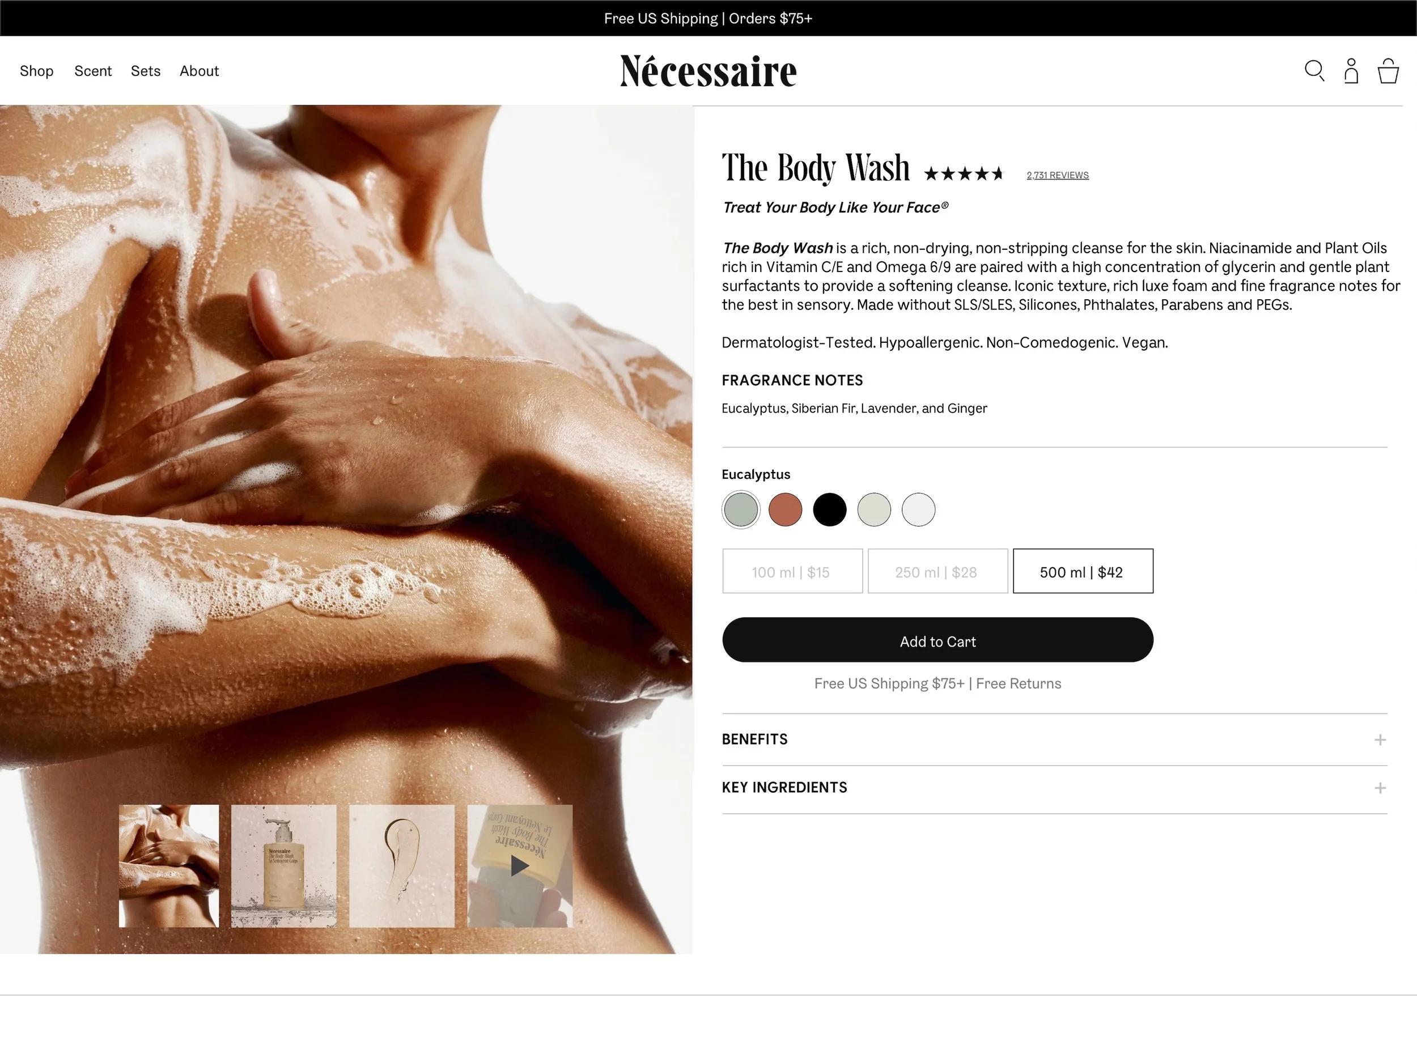Open the search icon in header
This screenshot has width=1417, height=1041.
coord(1314,71)
